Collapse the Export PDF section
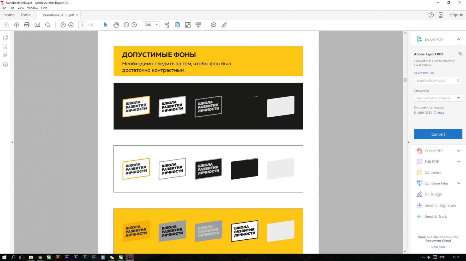 [459, 39]
